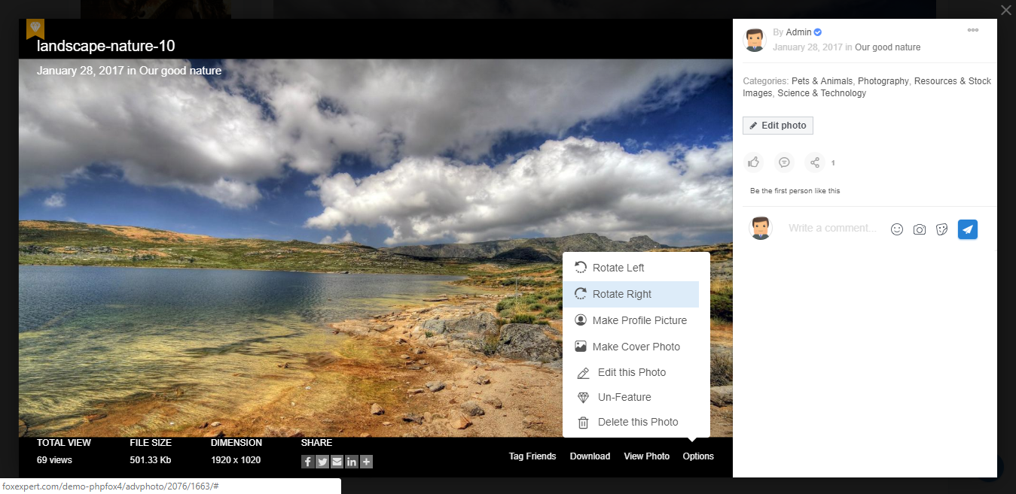
Task: Click the View Photo link
Action: coord(647,456)
